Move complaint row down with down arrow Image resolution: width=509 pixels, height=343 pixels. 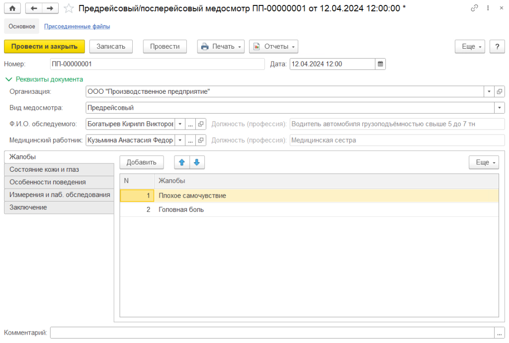pos(196,162)
